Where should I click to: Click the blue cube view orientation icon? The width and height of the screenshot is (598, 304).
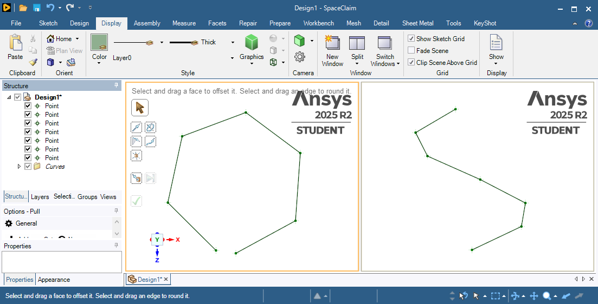(x=51, y=62)
